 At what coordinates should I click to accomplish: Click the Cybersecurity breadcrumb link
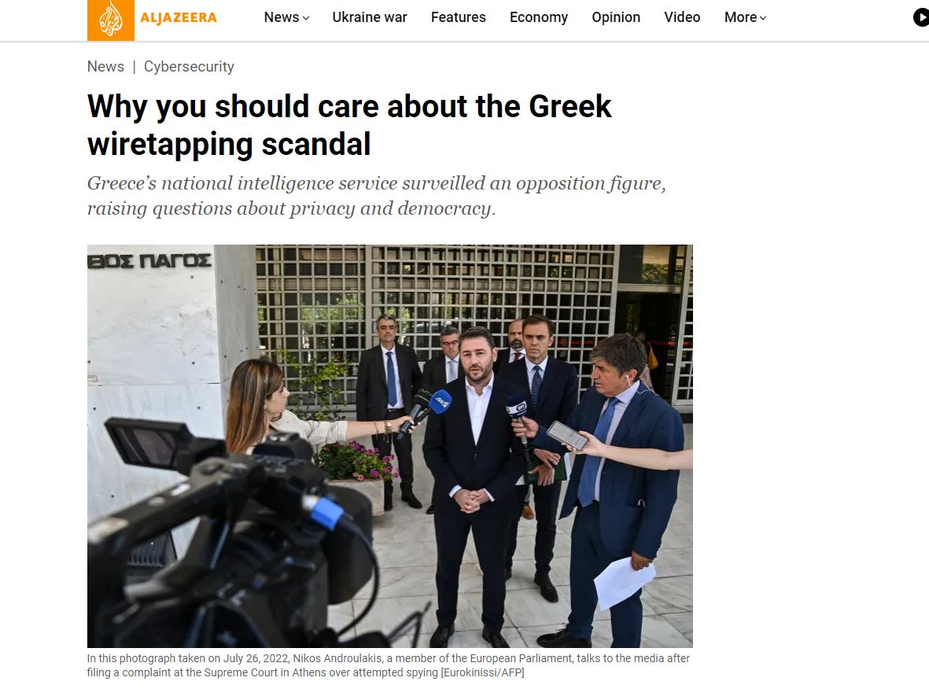coord(189,66)
